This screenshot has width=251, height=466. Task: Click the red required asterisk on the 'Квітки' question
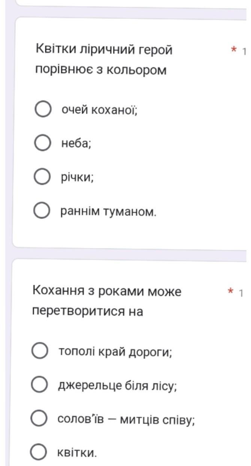[234, 50]
